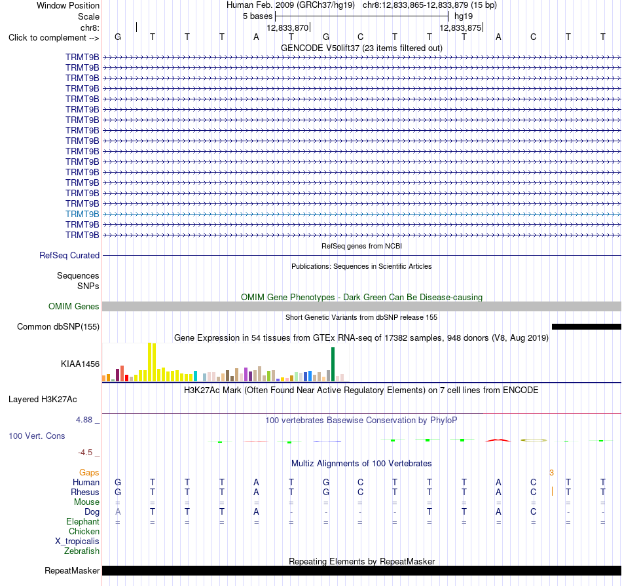
Task: Click the '5 bases' scale text
Action: (258, 16)
